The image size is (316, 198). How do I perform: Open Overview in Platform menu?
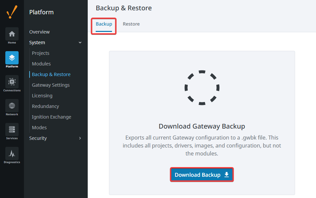(39, 32)
